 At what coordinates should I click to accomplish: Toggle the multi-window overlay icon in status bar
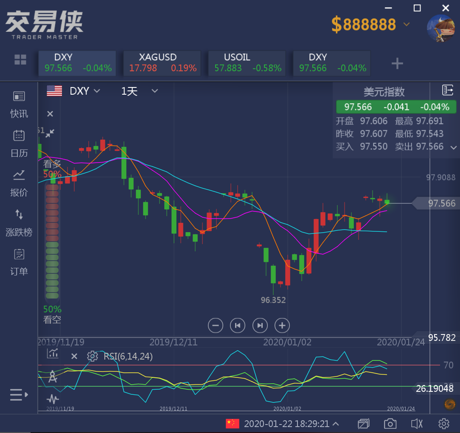(x=363, y=424)
